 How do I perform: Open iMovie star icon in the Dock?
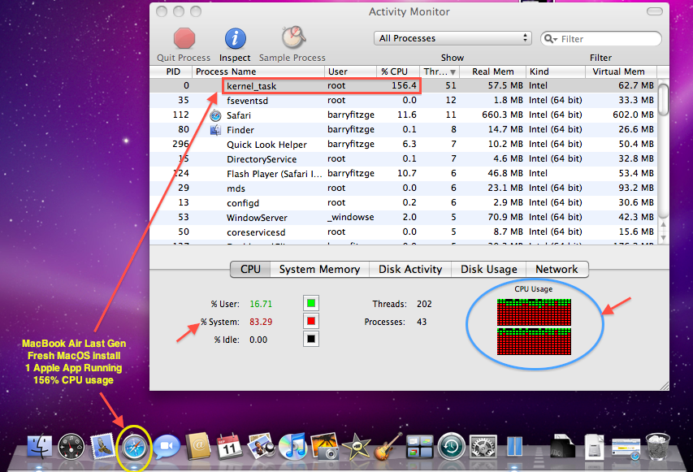point(356,446)
